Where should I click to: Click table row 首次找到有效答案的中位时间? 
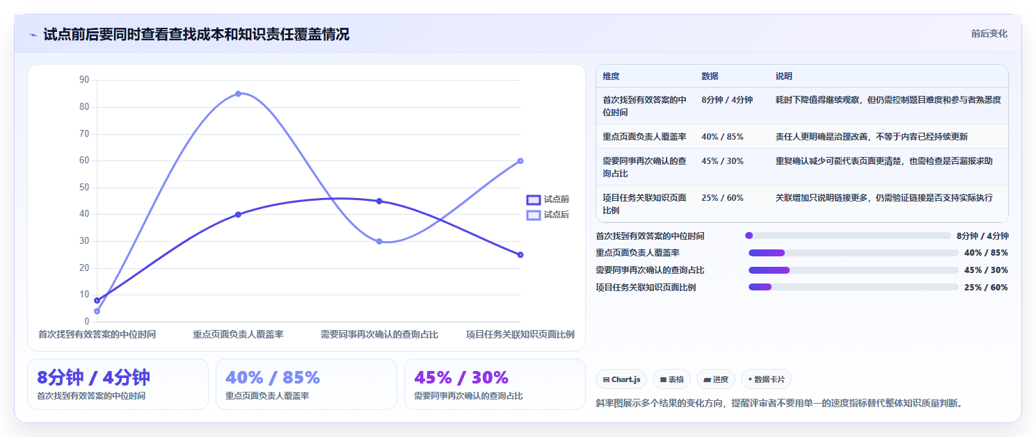[x=802, y=106]
